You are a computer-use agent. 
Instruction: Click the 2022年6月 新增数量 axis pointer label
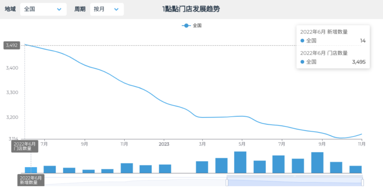pos(31,180)
